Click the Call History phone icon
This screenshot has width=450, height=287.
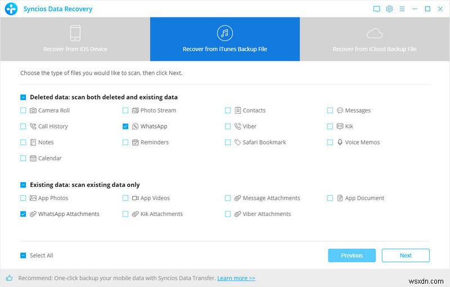pos(33,126)
